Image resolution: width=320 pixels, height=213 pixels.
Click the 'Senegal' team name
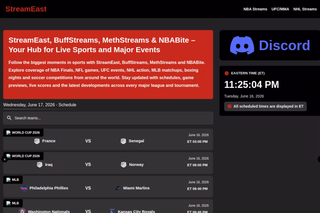point(136,141)
